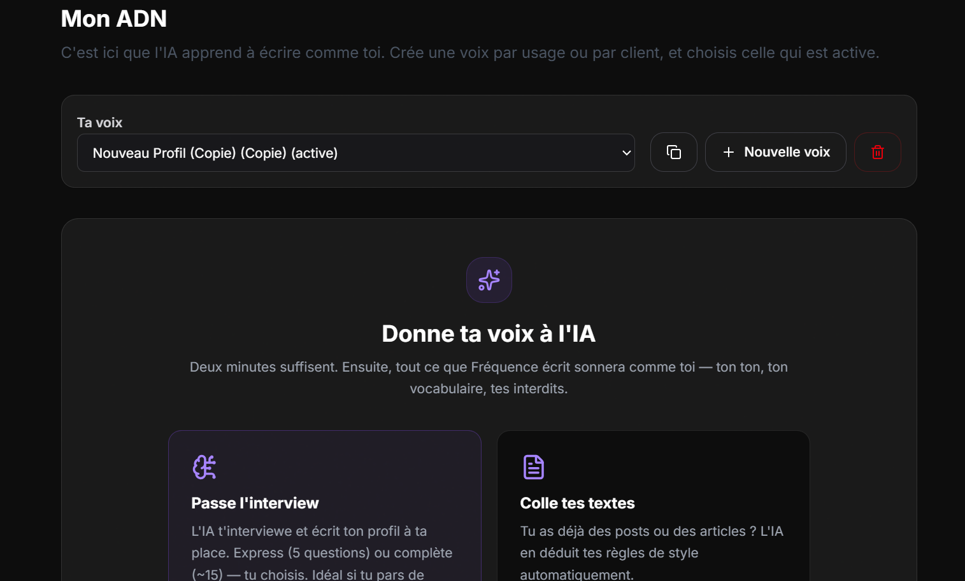This screenshot has height=581, width=965.
Task: Click the interview card description about Express questions
Action: pyautogui.click(x=322, y=552)
